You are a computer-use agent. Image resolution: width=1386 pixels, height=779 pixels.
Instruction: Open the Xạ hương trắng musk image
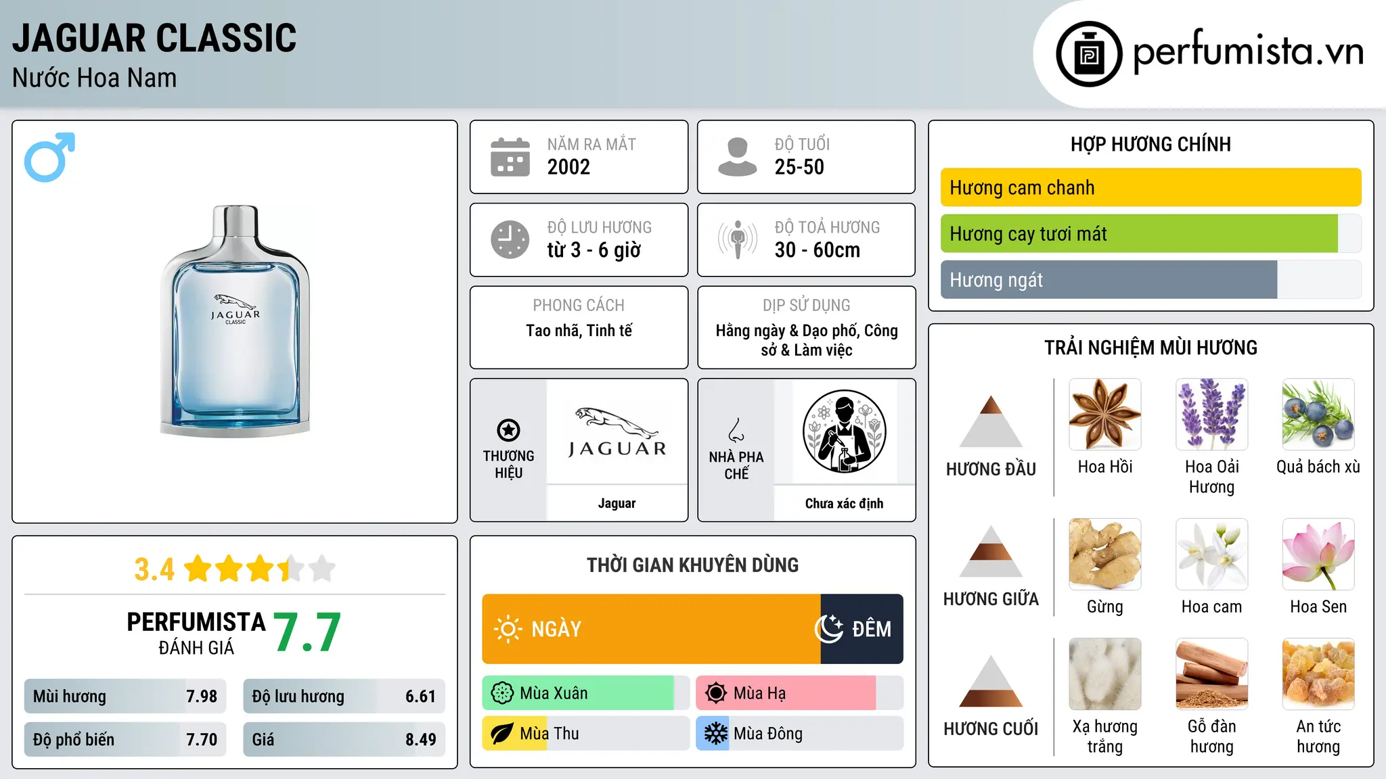pos(1104,674)
